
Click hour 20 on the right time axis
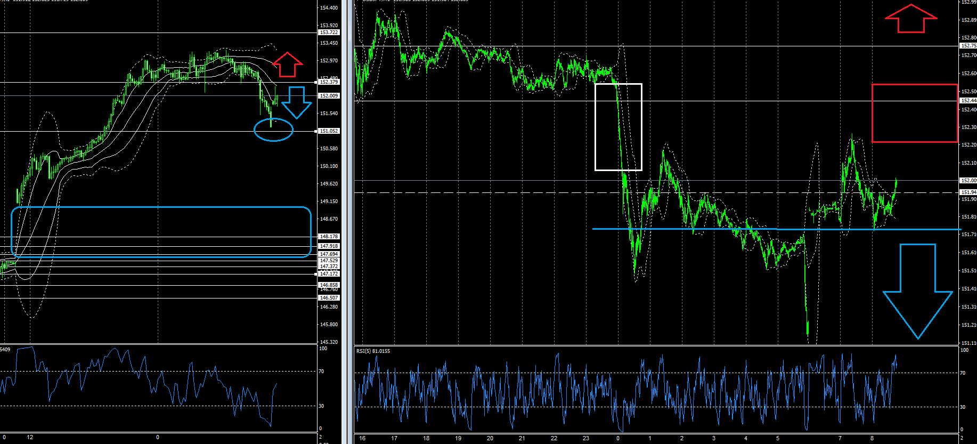(490, 438)
